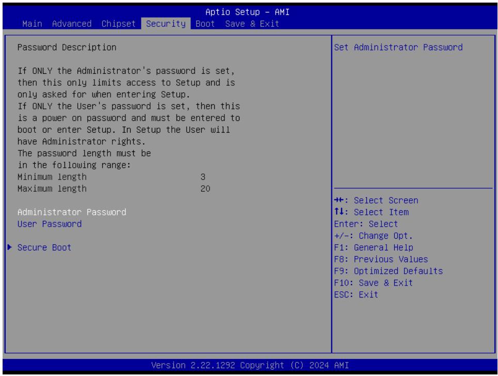
Task: Click the Set Administrator Password help text
Action: click(x=398, y=48)
